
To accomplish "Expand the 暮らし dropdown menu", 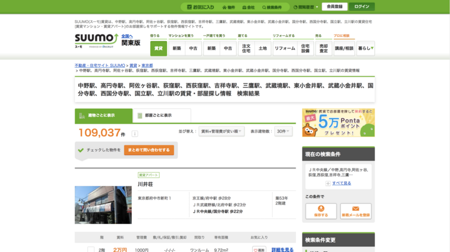I will click(x=366, y=48).
